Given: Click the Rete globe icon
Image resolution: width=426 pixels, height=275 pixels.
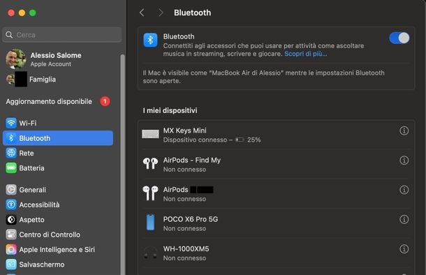Looking at the screenshot, I should click(x=11, y=153).
